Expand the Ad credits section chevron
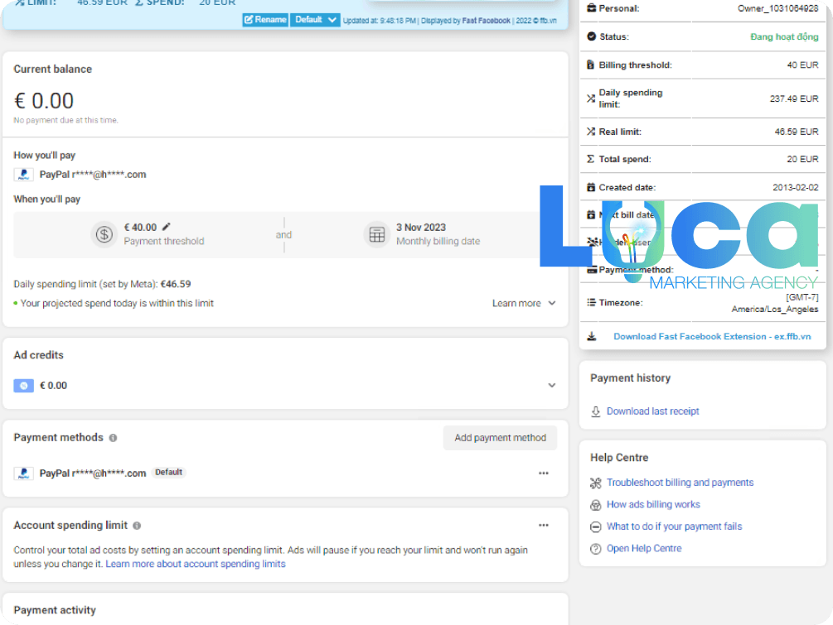Viewport: 833px width, 625px height. point(551,385)
